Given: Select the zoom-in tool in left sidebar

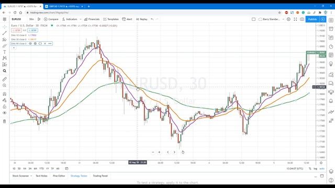Looking at the screenshot, I should click(x=5, y=86).
